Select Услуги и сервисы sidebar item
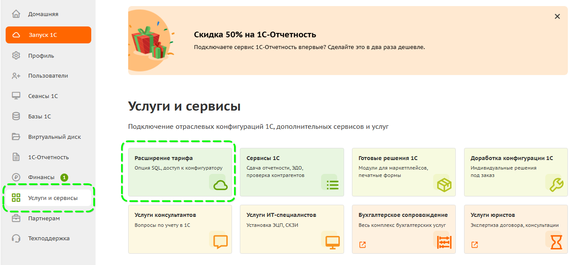The width and height of the screenshot is (587, 265). click(48, 198)
